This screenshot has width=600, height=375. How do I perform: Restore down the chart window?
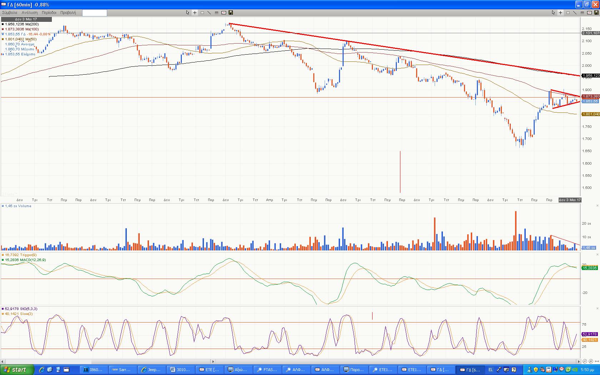point(587,5)
